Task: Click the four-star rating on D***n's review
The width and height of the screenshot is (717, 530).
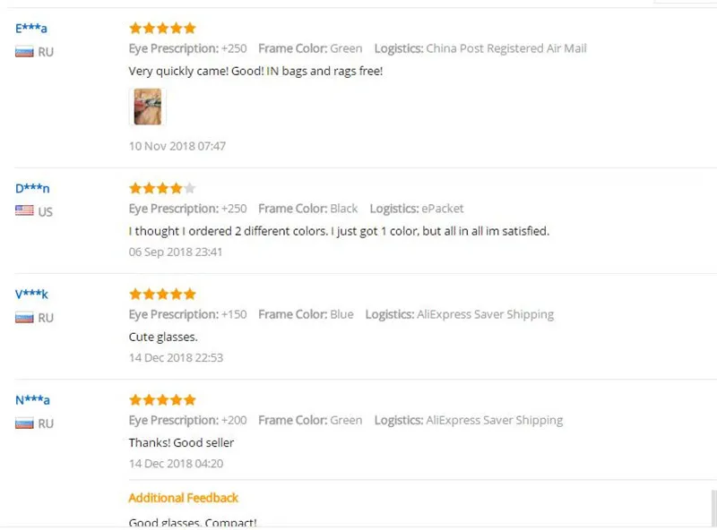Action: tap(162, 188)
